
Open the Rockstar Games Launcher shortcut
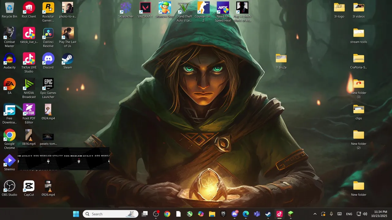[48, 12]
